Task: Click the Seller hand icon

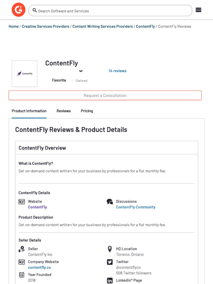Action: coord(22,249)
